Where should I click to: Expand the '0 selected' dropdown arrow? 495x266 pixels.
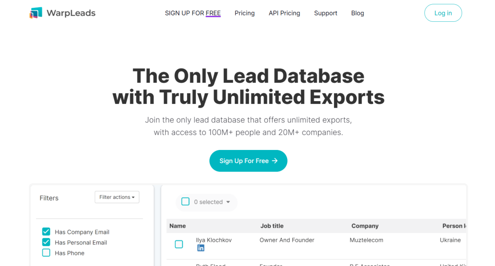pos(228,202)
